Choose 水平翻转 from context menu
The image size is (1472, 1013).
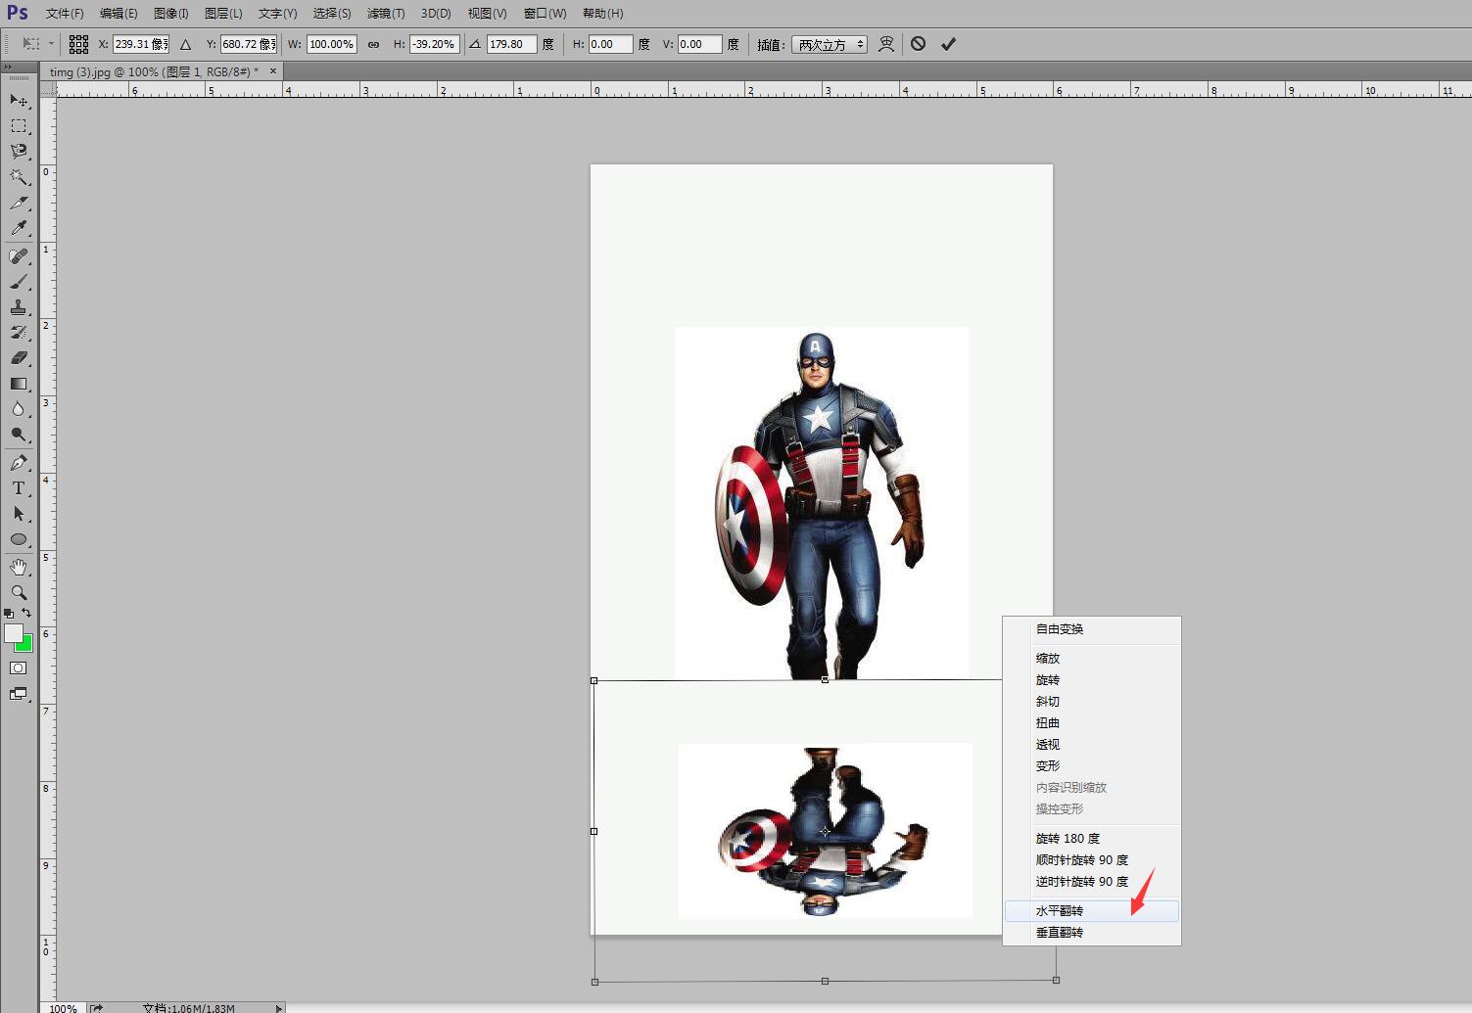click(x=1092, y=911)
